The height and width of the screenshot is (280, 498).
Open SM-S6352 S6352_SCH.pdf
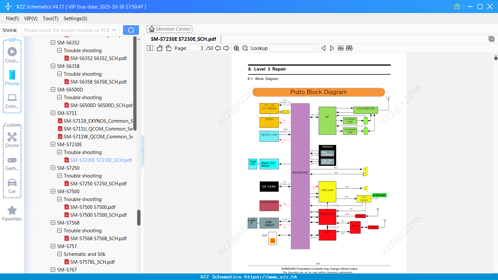tap(98, 58)
